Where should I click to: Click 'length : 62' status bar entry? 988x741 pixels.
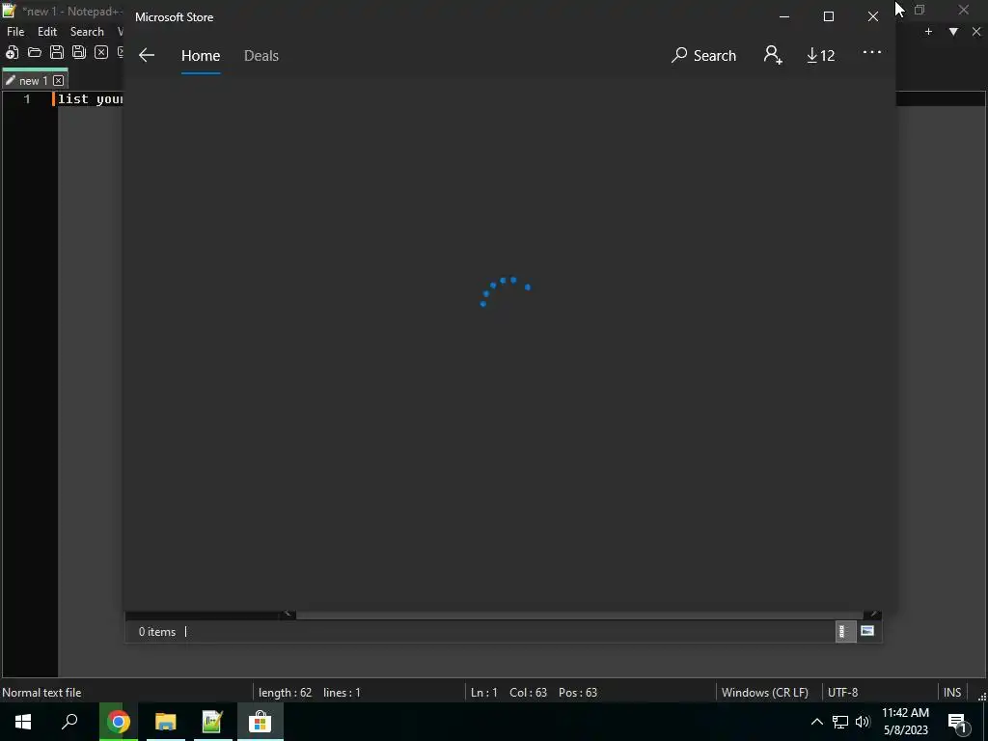(285, 693)
